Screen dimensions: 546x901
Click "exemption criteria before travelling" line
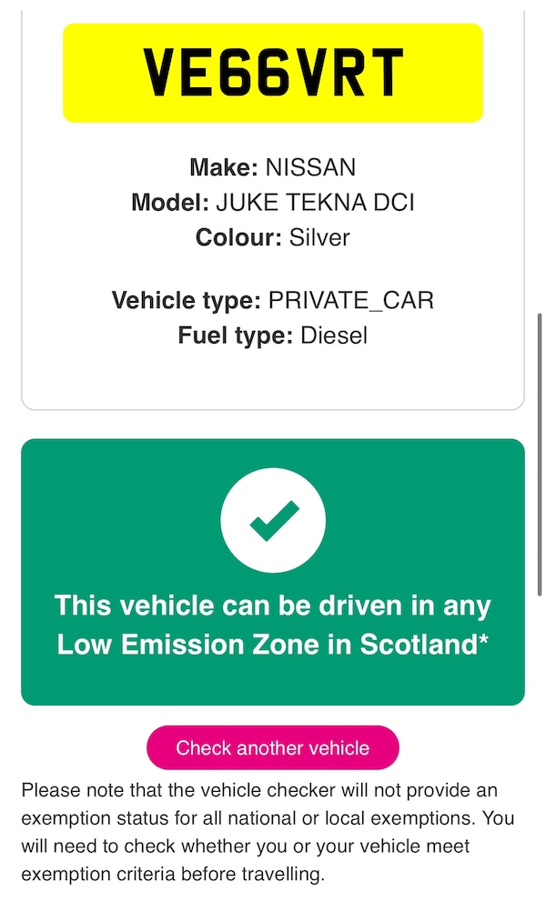tap(173, 876)
